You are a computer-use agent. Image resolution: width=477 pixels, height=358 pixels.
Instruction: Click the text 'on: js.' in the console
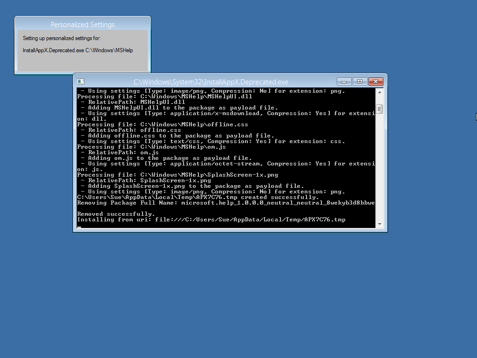(90, 169)
